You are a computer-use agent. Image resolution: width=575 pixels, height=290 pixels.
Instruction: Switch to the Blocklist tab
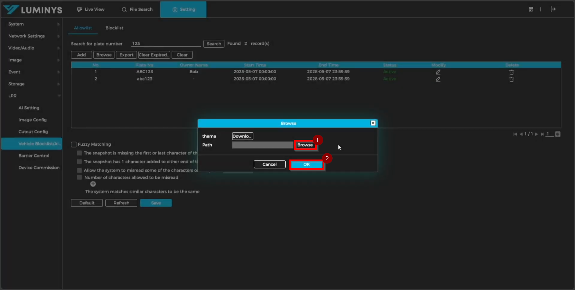click(x=114, y=28)
